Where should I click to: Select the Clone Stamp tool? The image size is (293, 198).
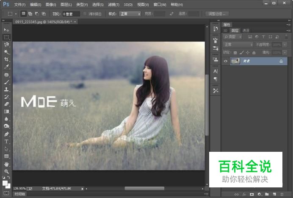pyautogui.click(x=6, y=89)
